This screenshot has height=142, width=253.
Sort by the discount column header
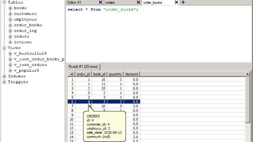(132, 74)
